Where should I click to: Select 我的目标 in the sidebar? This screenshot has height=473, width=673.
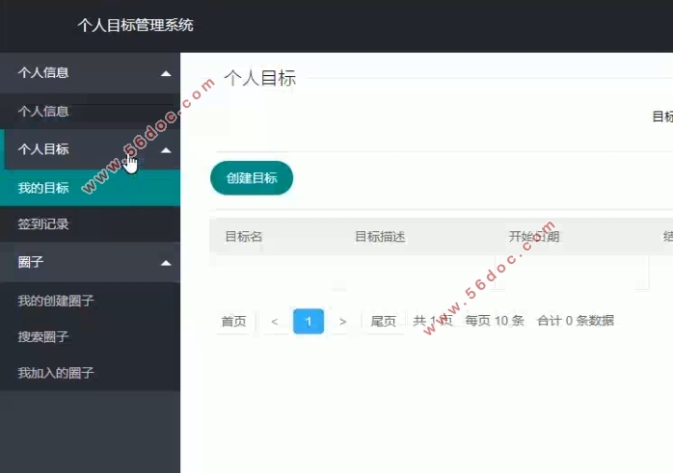pos(90,188)
